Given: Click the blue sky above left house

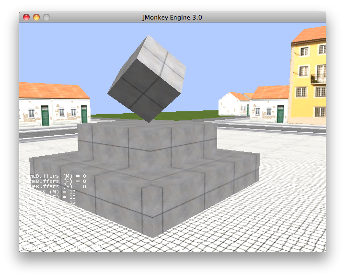Looking at the screenshot, I should (53, 53).
